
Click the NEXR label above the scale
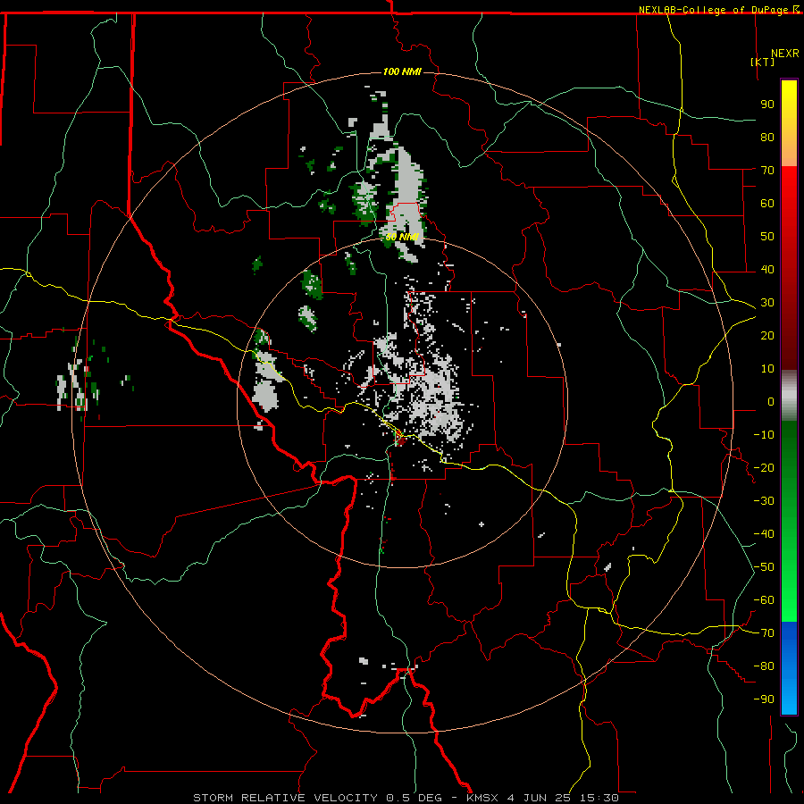[784, 54]
